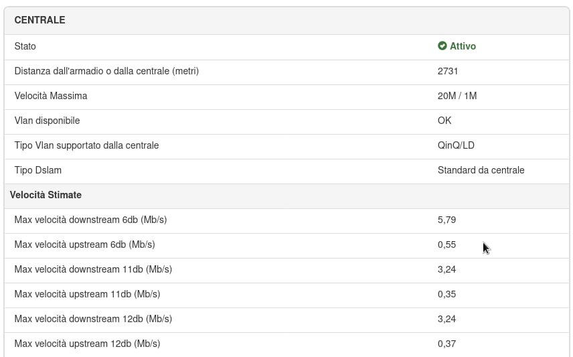
Task: Select the Standard da centrale value
Action: point(481,170)
